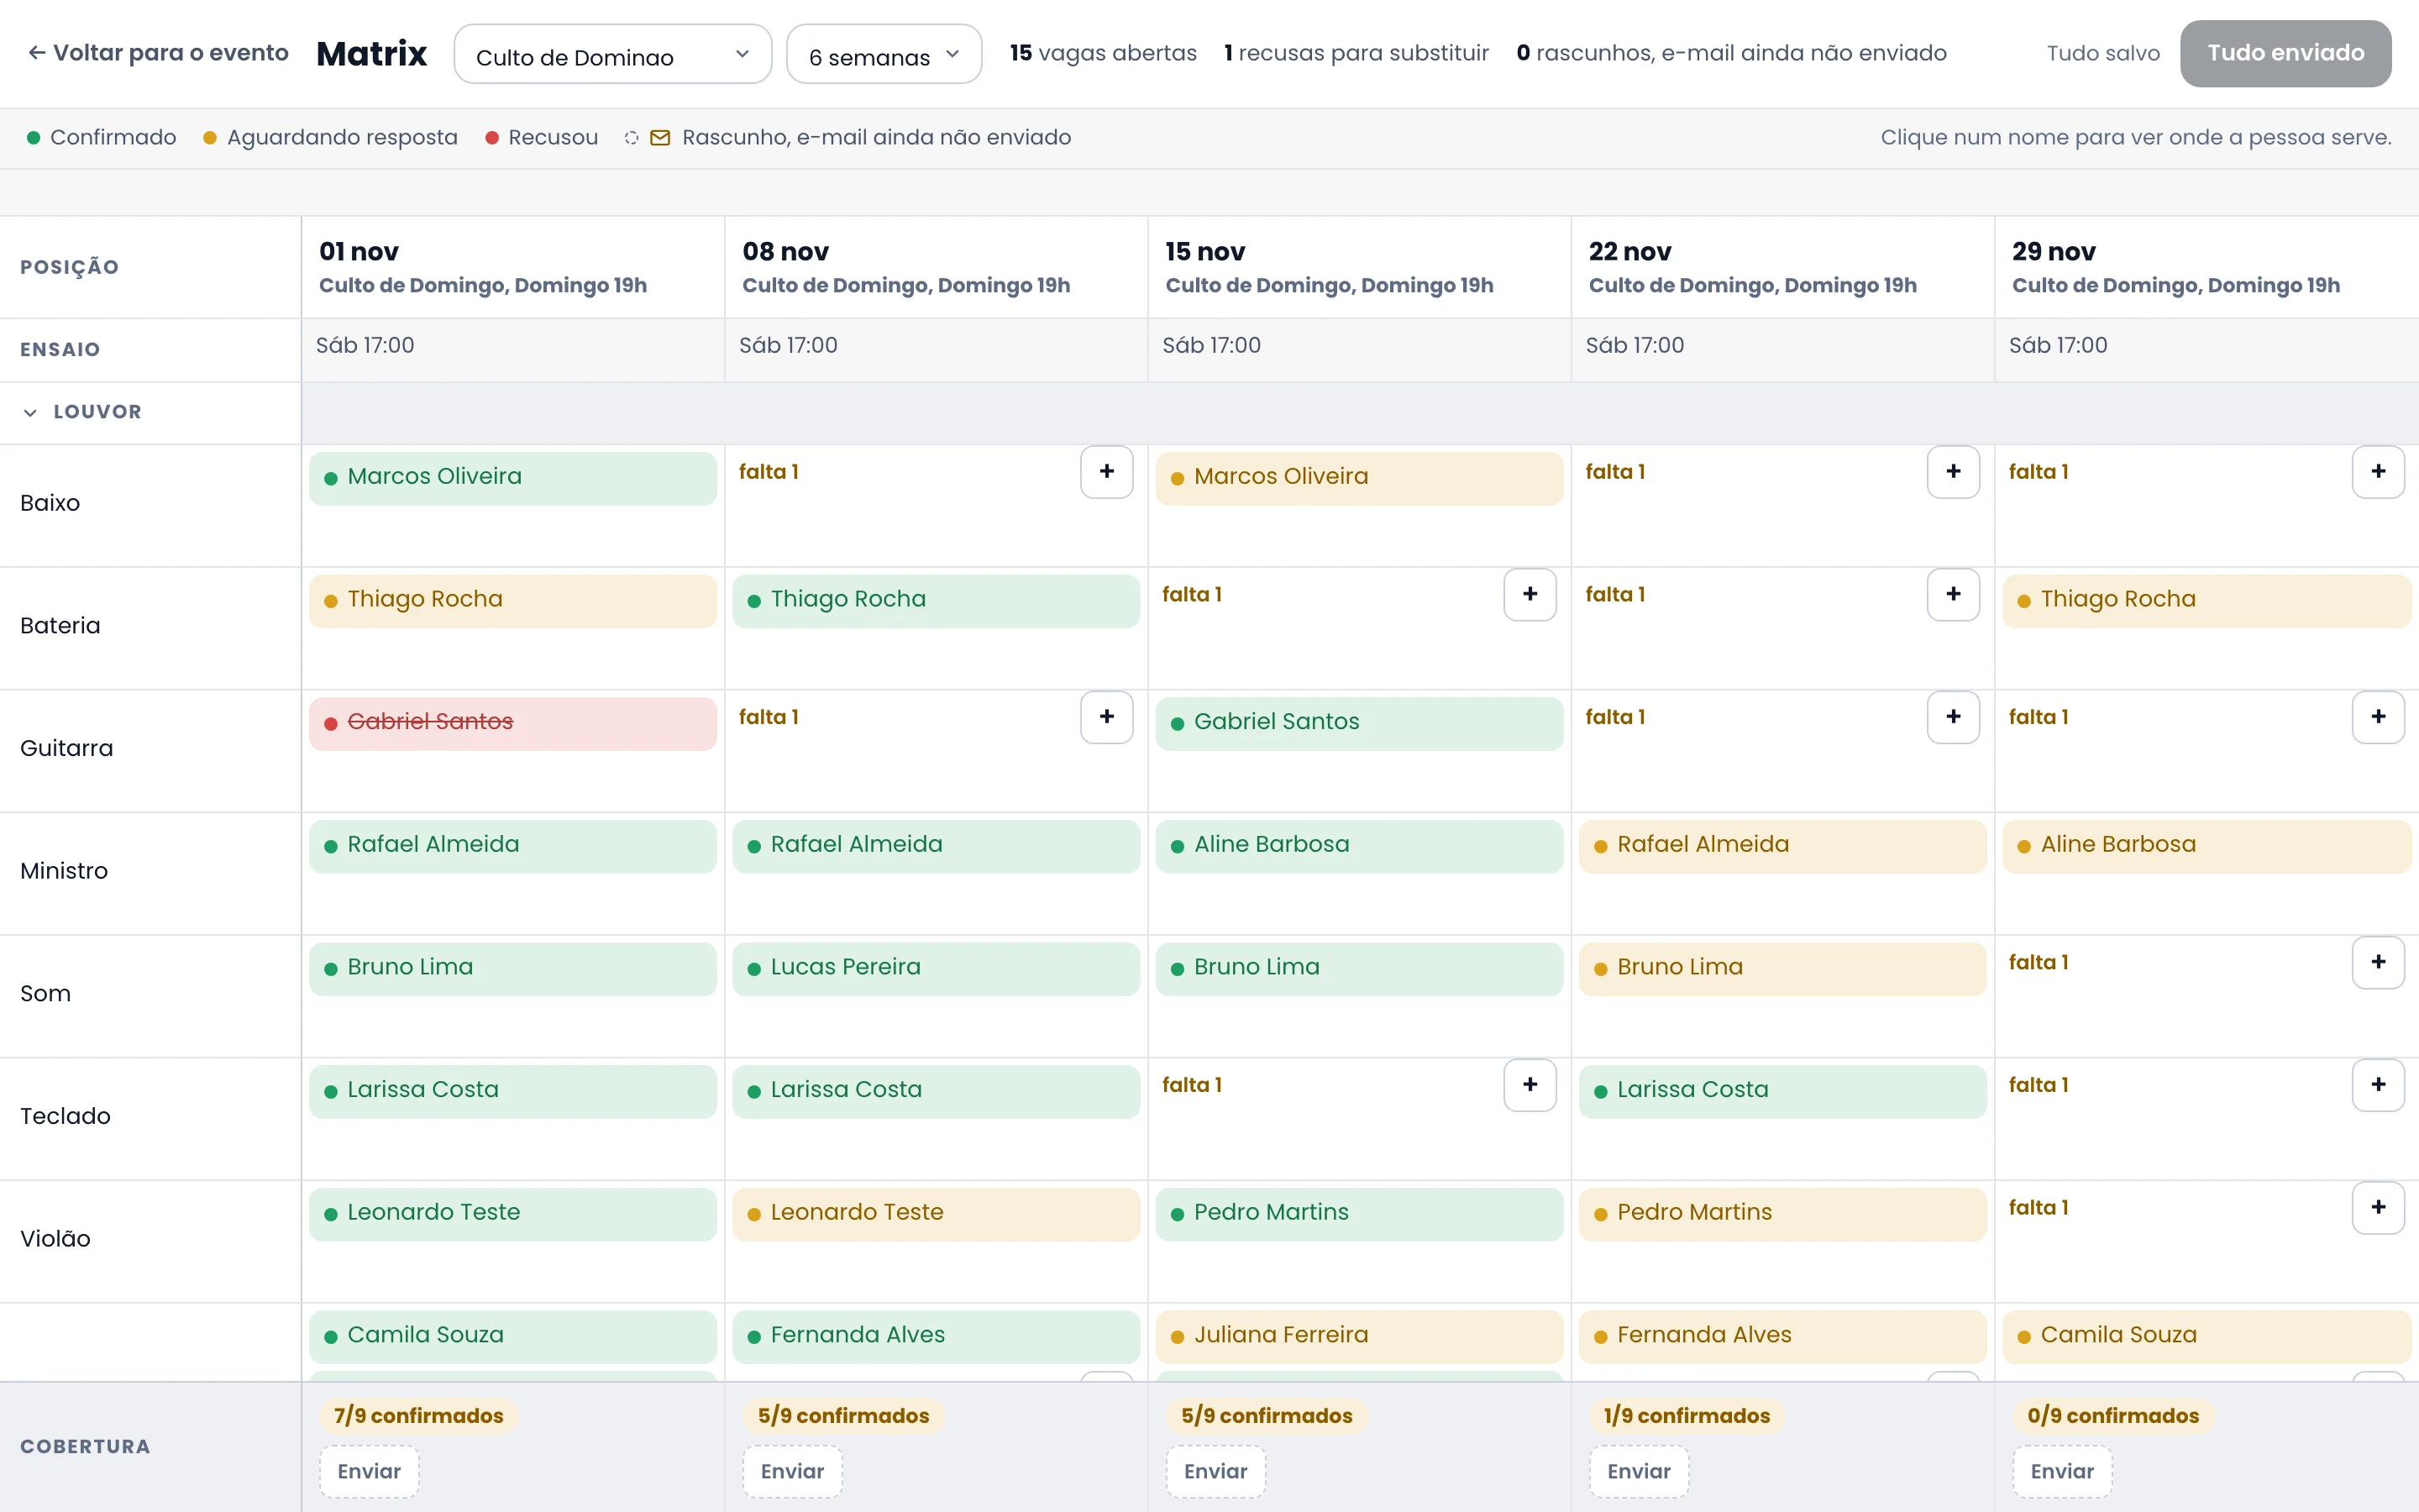Click the draft email envelope legend icon
Screen dimensions: 2419x1512
click(x=659, y=138)
